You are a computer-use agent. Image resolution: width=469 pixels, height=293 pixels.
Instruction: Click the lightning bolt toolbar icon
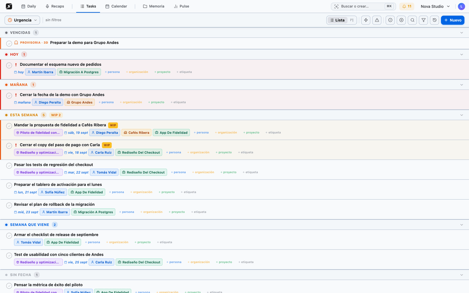[x=366, y=20]
